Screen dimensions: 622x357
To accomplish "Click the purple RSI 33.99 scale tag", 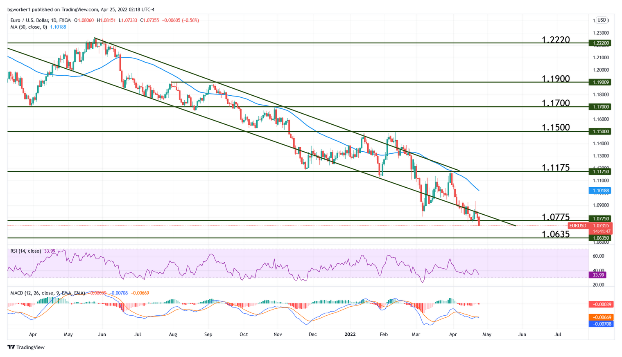I will pyautogui.click(x=598, y=275).
